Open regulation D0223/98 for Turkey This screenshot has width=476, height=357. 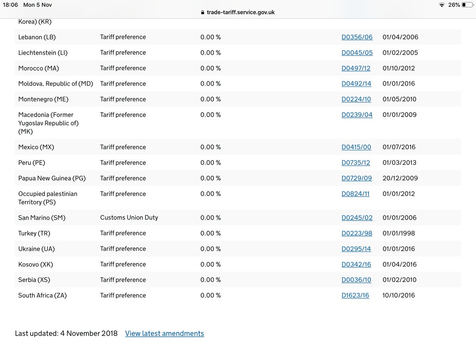click(357, 233)
